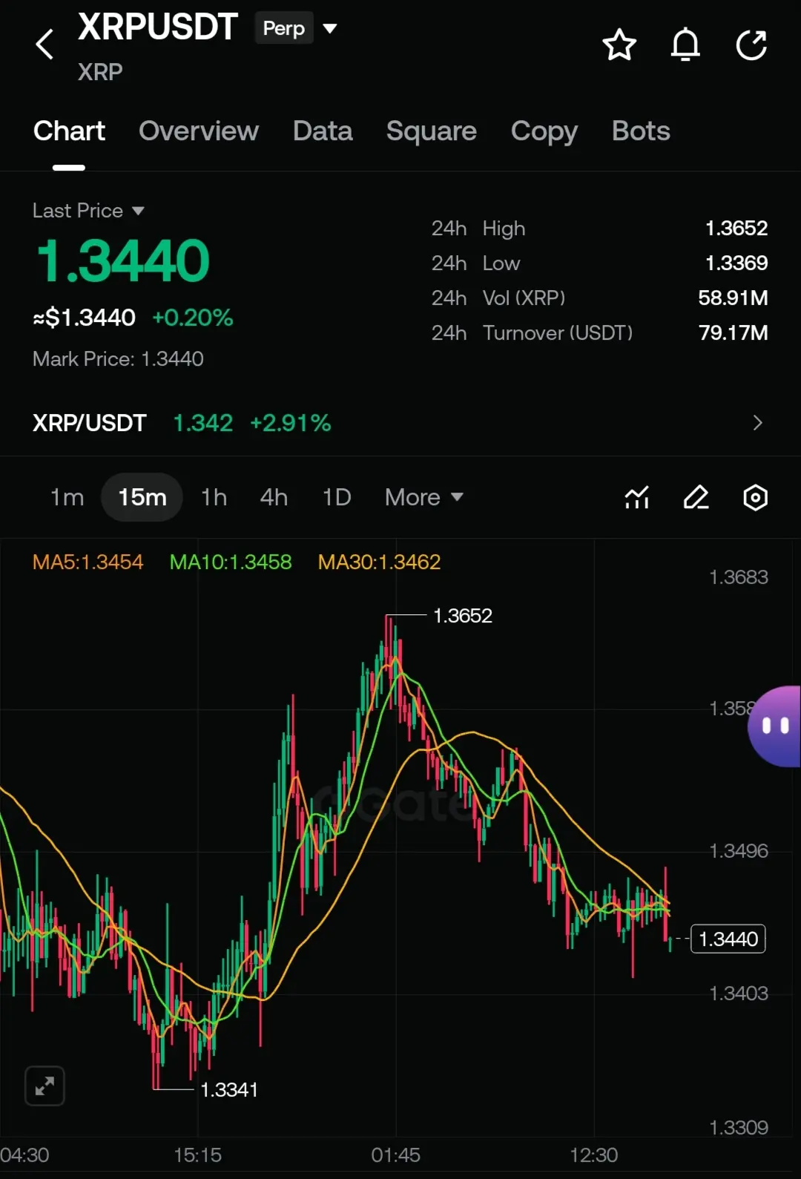This screenshot has width=801, height=1179.
Task: Go to the Copy tab
Action: click(544, 131)
